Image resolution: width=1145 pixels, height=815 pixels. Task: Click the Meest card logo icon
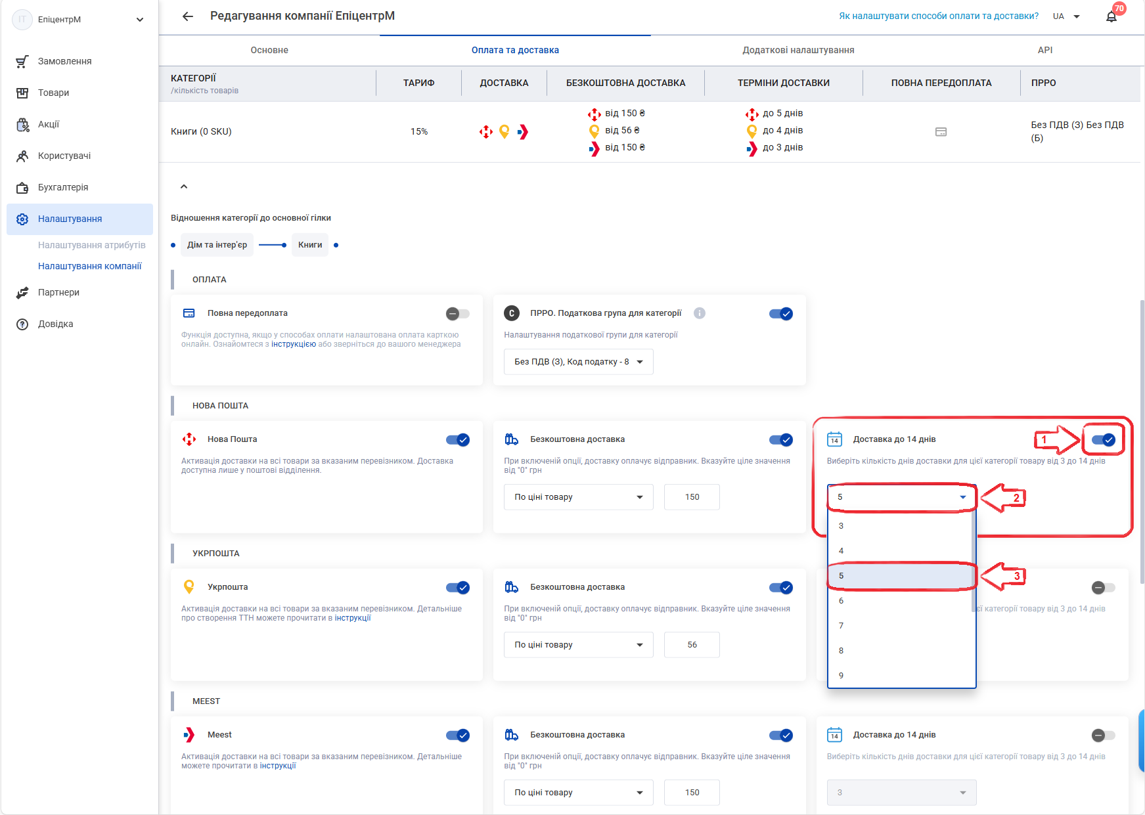coord(189,735)
